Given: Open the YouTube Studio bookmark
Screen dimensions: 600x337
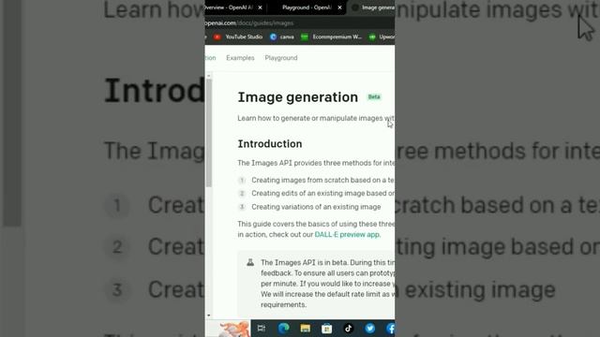Looking at the screenshot, I should coord(238,37).
